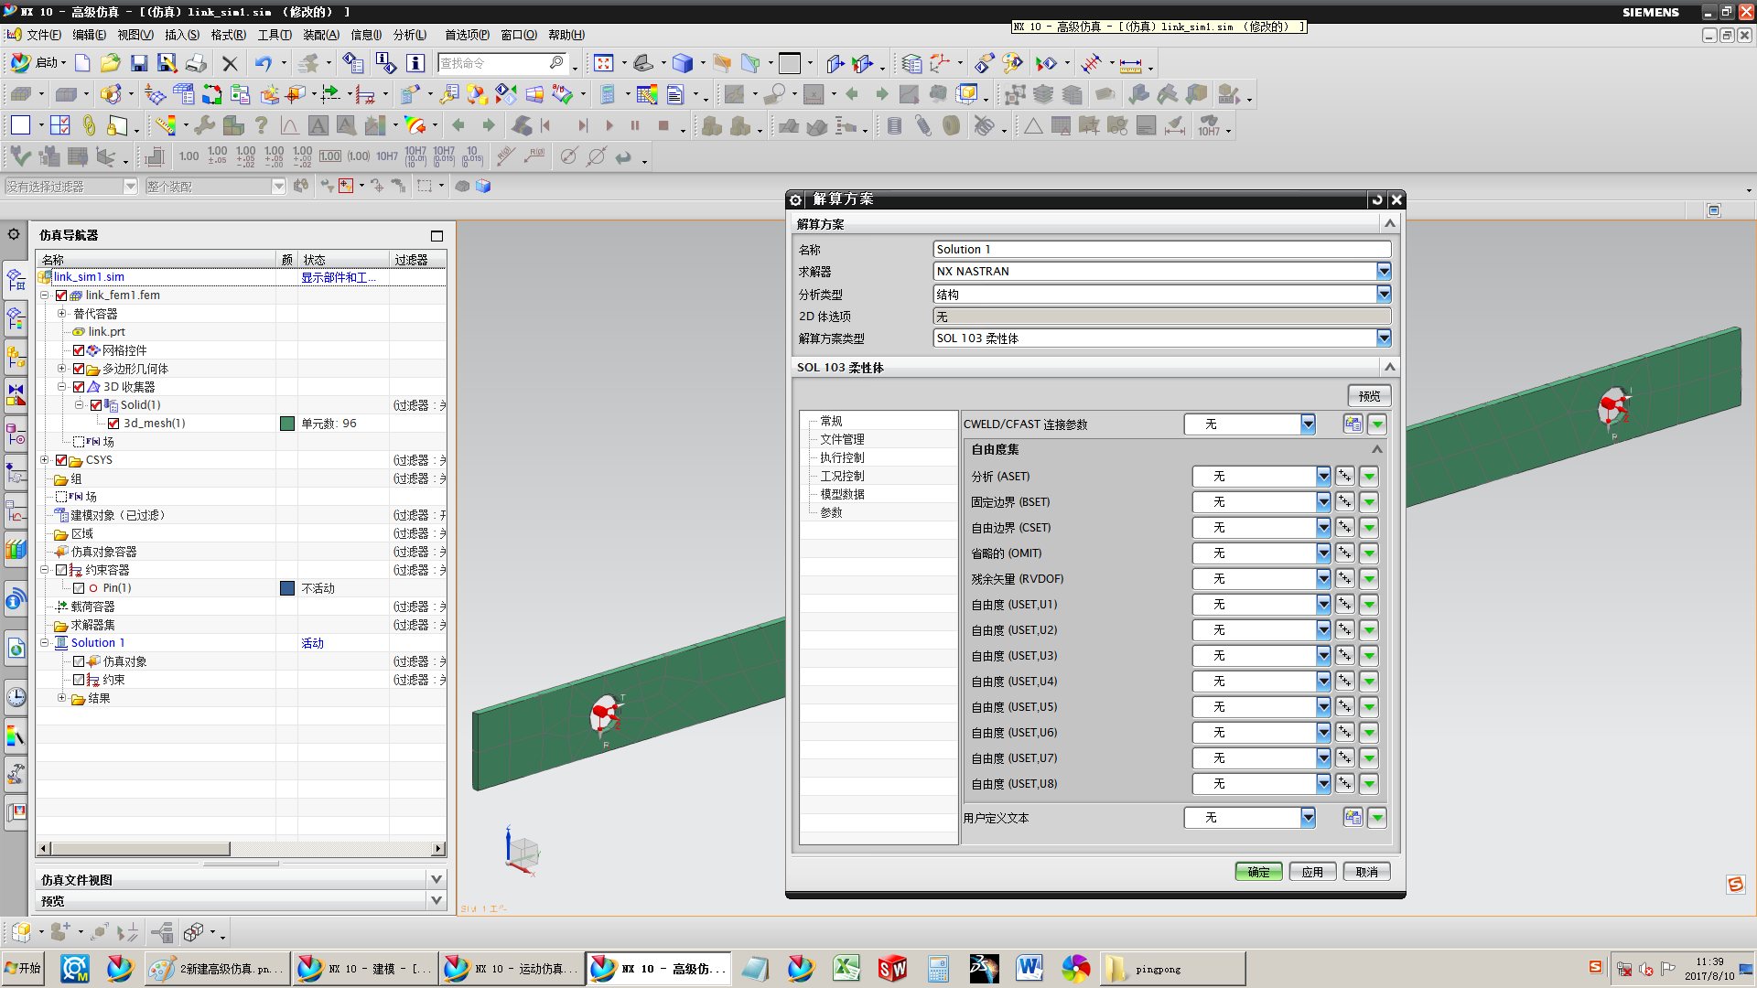Click the start simulation playback icon
Screen dimensions: 1757x988
609,126
